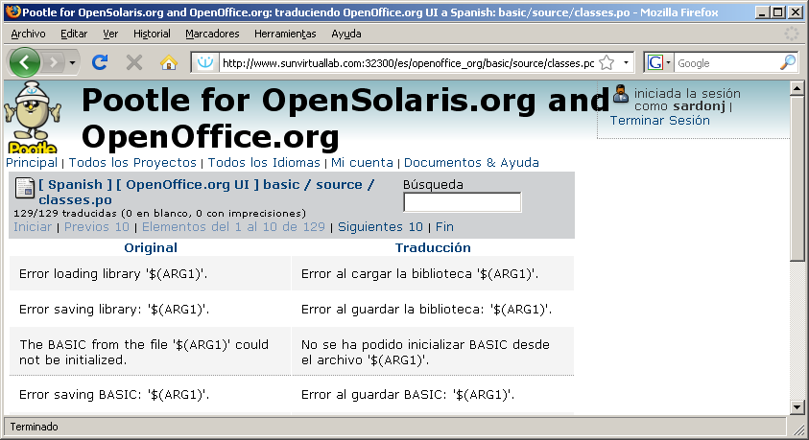
Task: Click the Spanish breadcrumb link
Action: [x=75, y=184]
